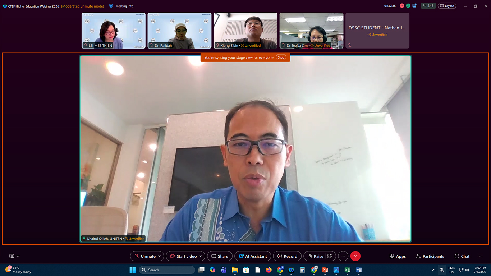491x276 pixels.
Task: Open the Layout menu
Action: coord(447,6)
